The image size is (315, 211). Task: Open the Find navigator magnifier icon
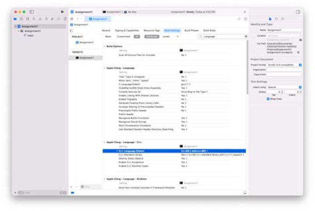point(34,19)
